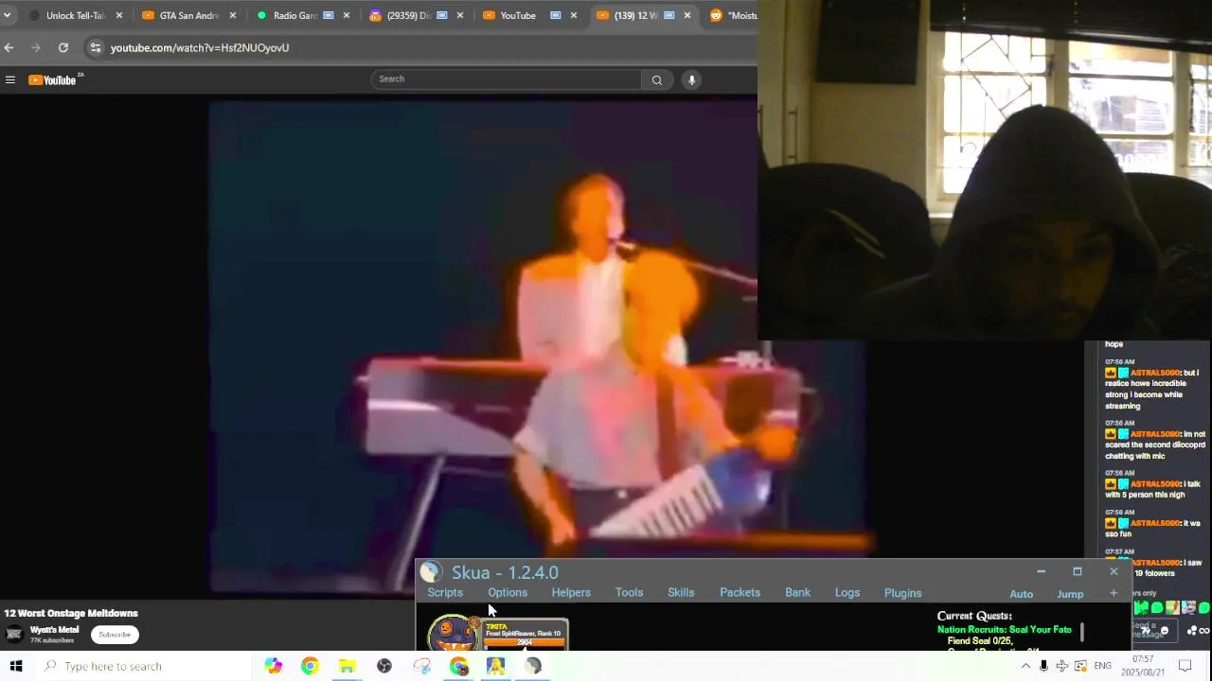The height and width of the screenshot is (681, 1212).
Task: Search with your voice microphone icon
Action: click(691, 79)
